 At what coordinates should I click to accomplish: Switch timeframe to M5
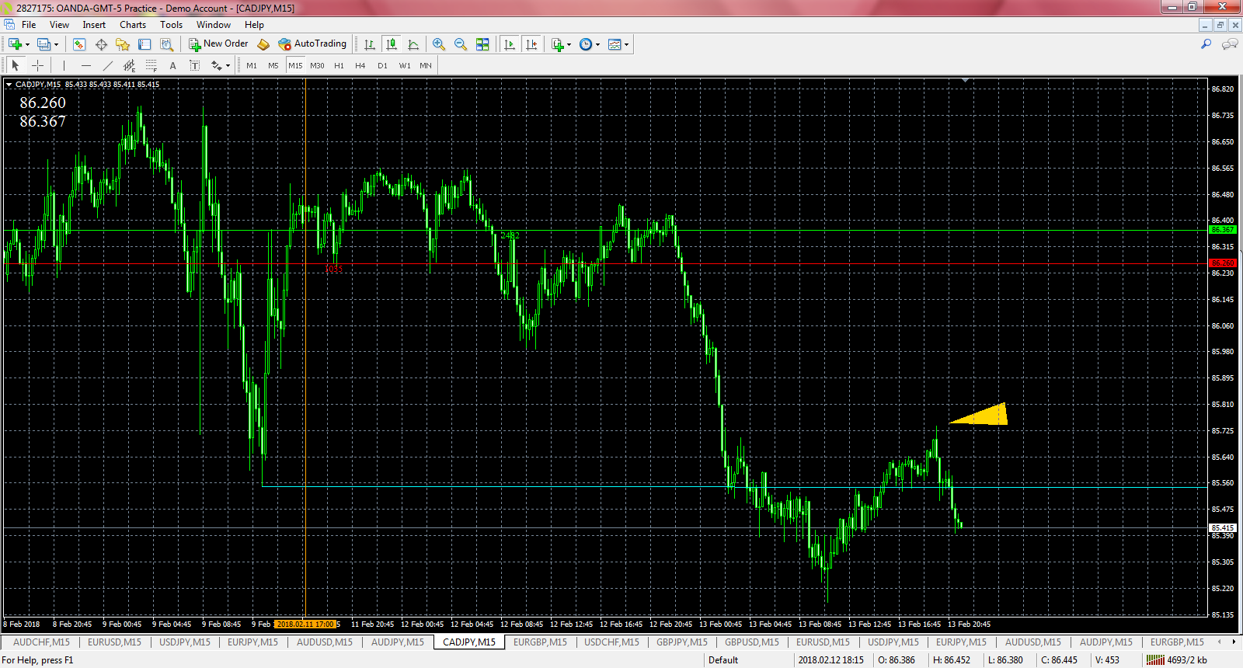pyautogui.click(x=273, y=65)
